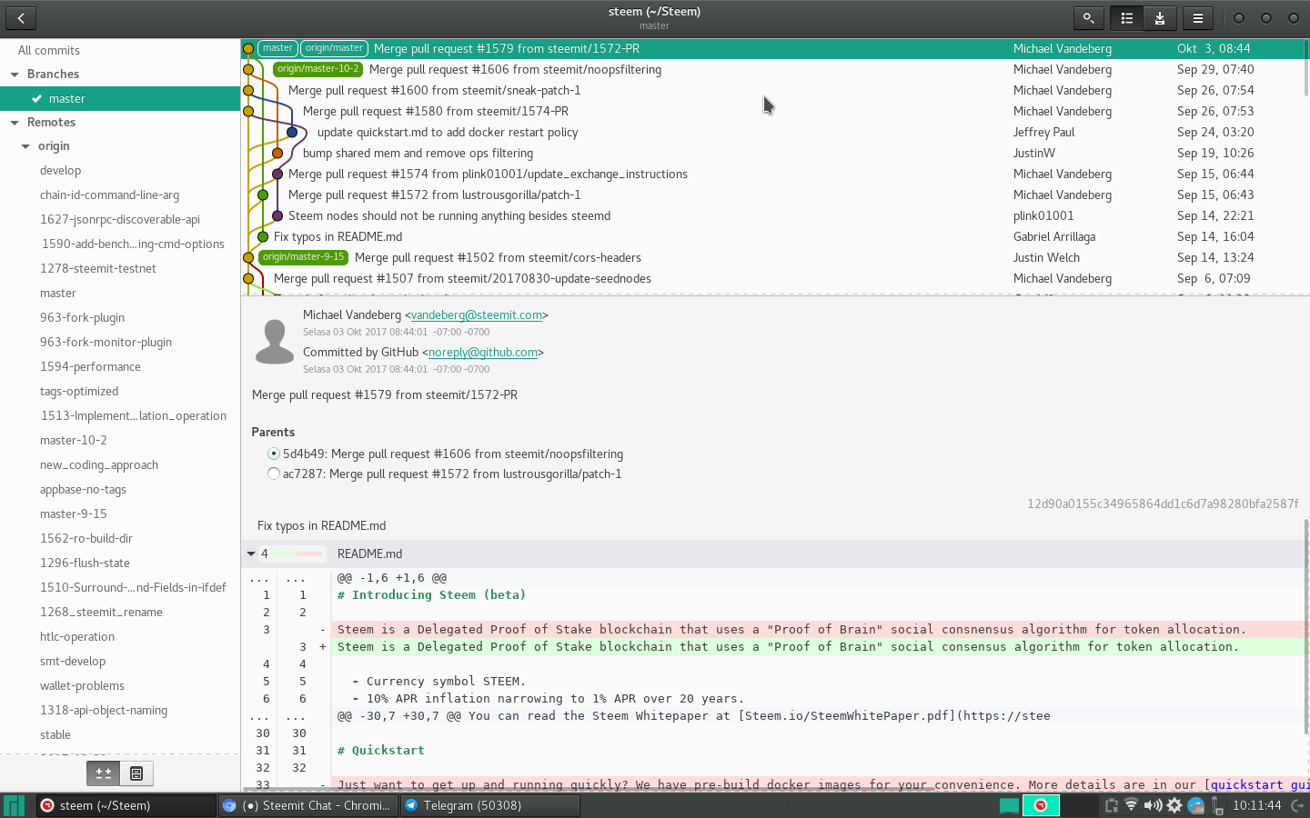Select commit dated Sep 6, 07:09
Viewport: 1310px width, 818px height.
(x=775, y=278)
